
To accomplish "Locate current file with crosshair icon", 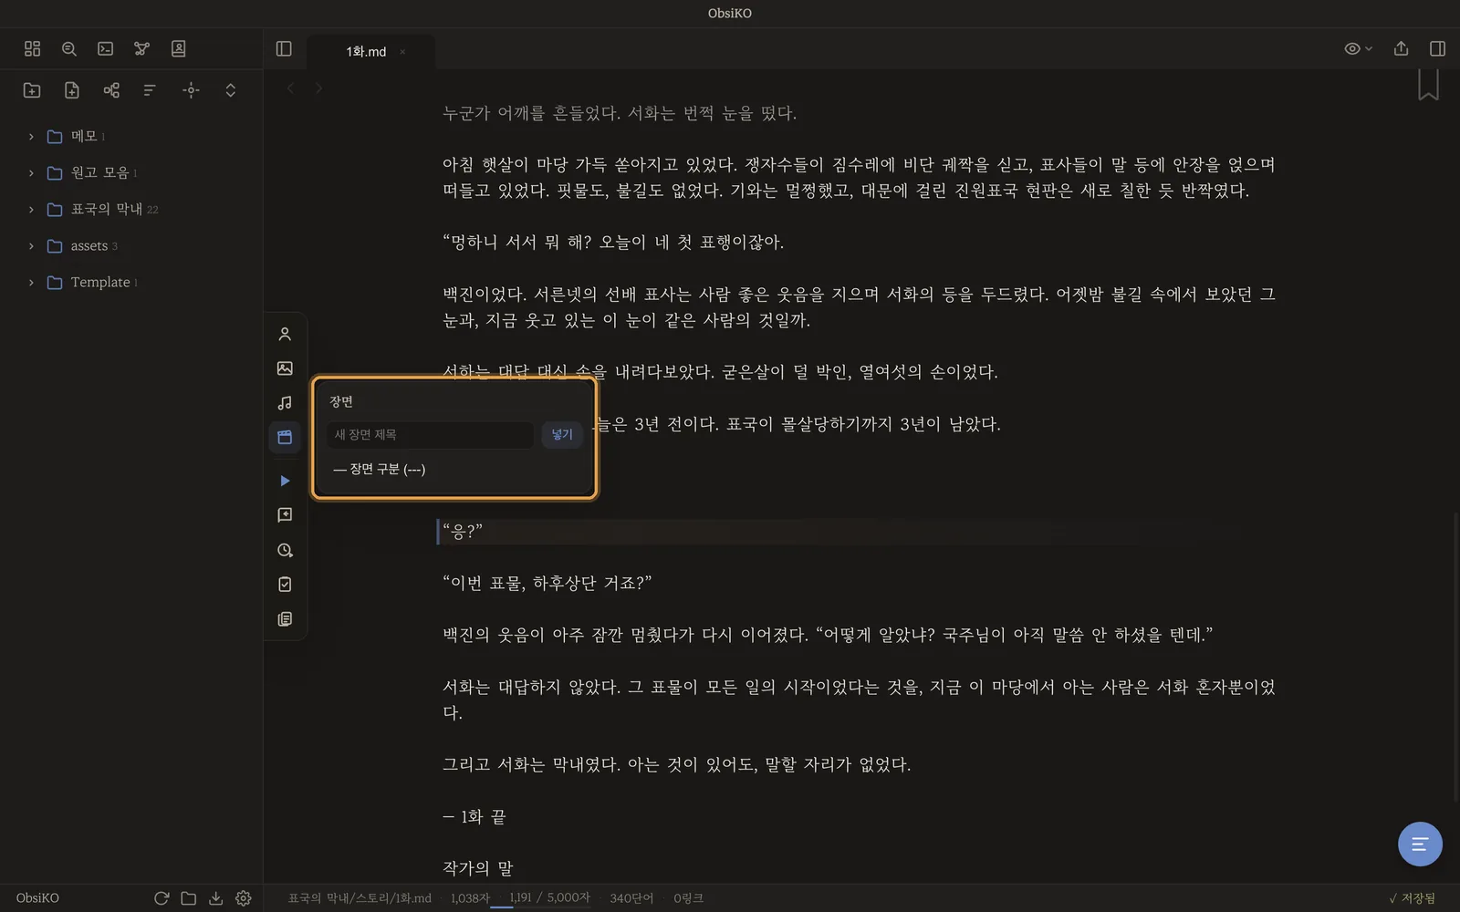I will pyautogui.click(x=191, y=89).
